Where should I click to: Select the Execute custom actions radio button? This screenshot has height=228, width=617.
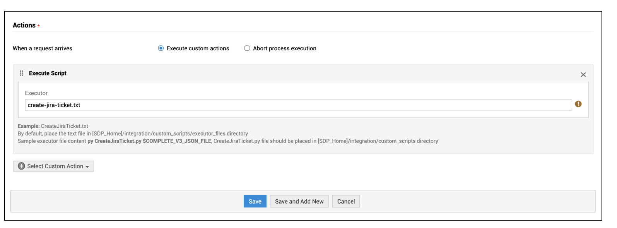[x=161, y=48]
